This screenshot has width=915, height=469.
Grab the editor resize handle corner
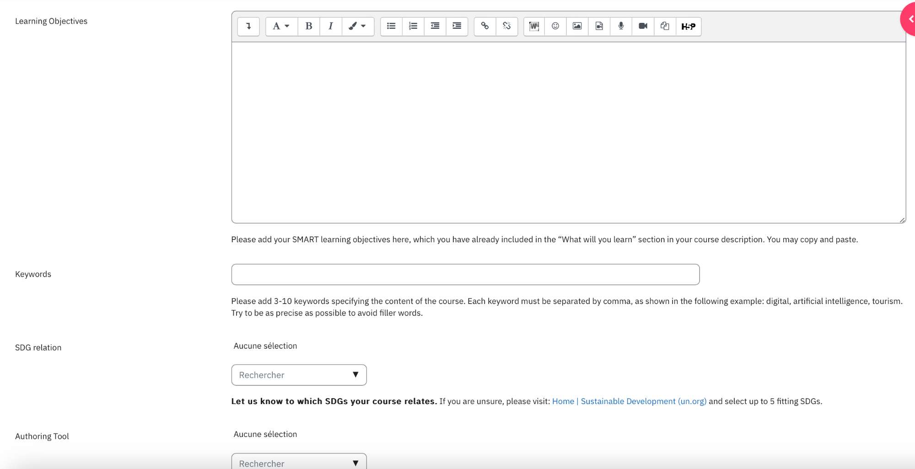[902, 220]
